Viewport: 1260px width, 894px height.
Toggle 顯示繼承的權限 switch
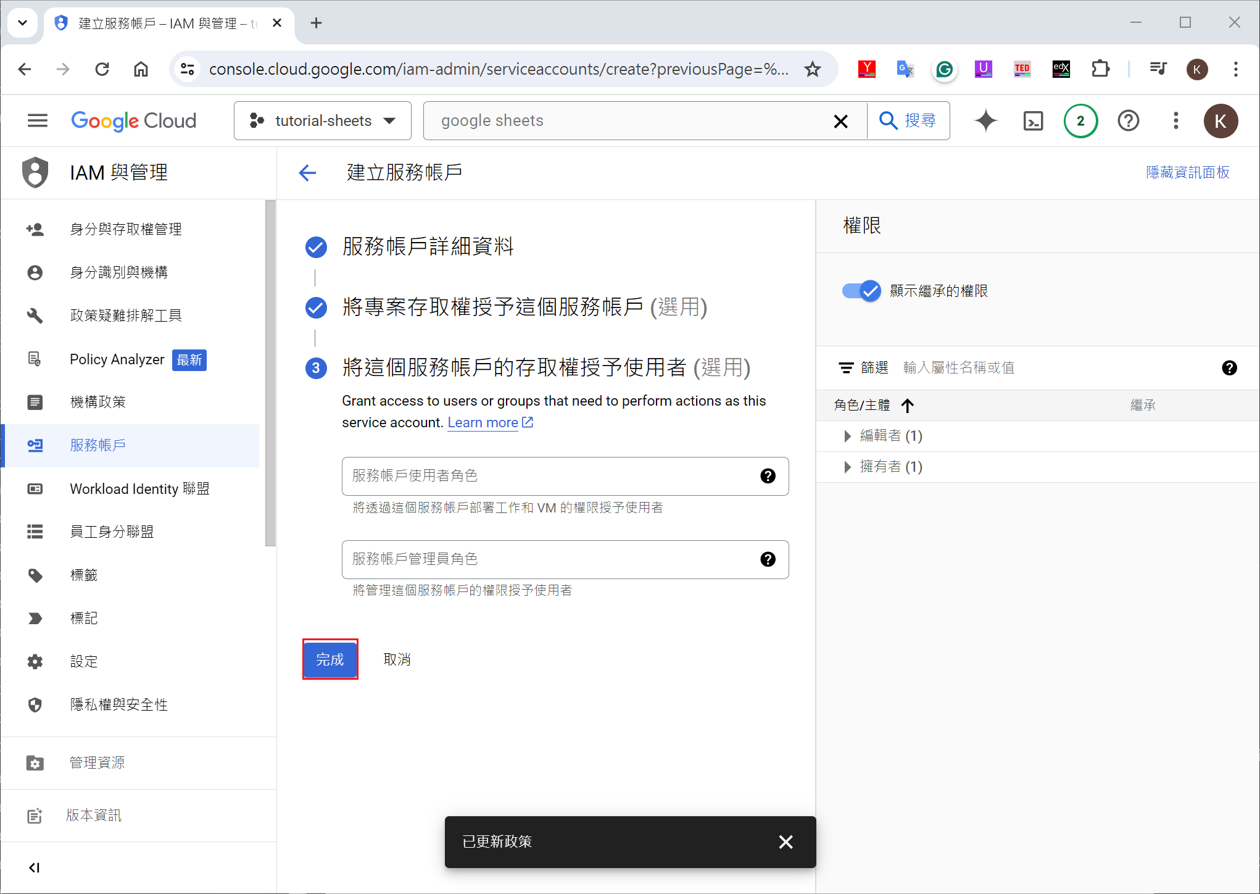(x=861, y=291)
